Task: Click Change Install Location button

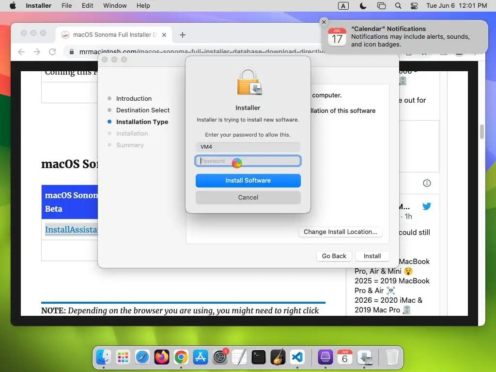Action: [341, 232]
